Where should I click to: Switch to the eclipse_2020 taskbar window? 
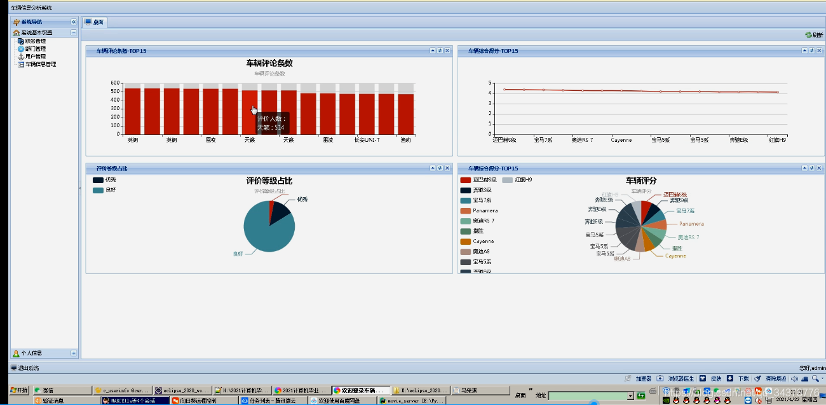[x=182, y=390]
